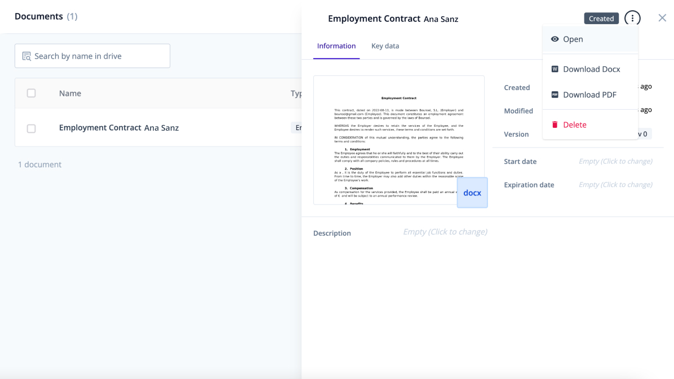
Task: Click the red trash icon beside Delete
Action: click(555, 124)
